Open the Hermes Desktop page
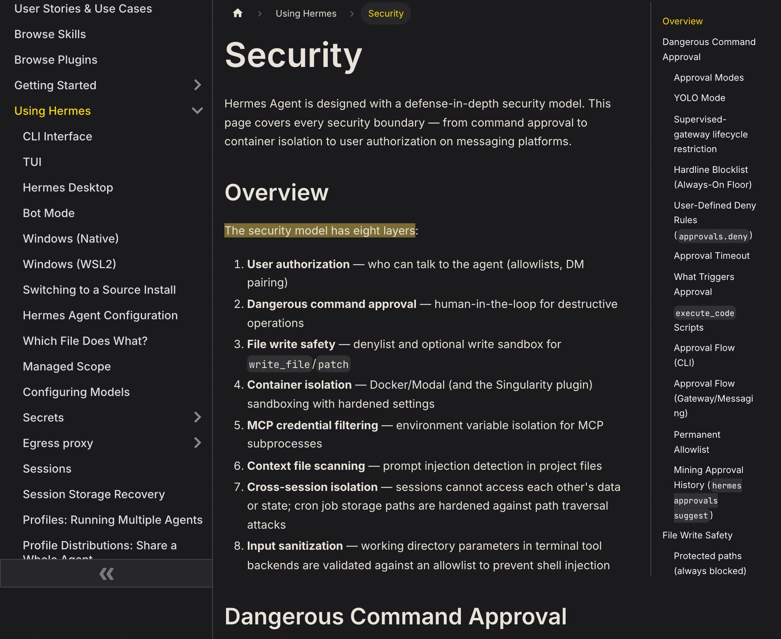This screenshot has width=781, height=639. tap(68, 188)
